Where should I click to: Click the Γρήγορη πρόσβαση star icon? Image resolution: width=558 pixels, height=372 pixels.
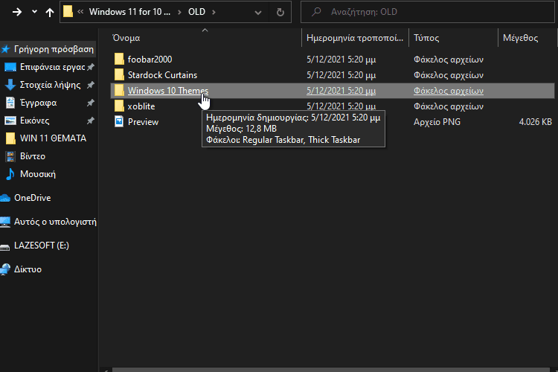coord(5,49)
